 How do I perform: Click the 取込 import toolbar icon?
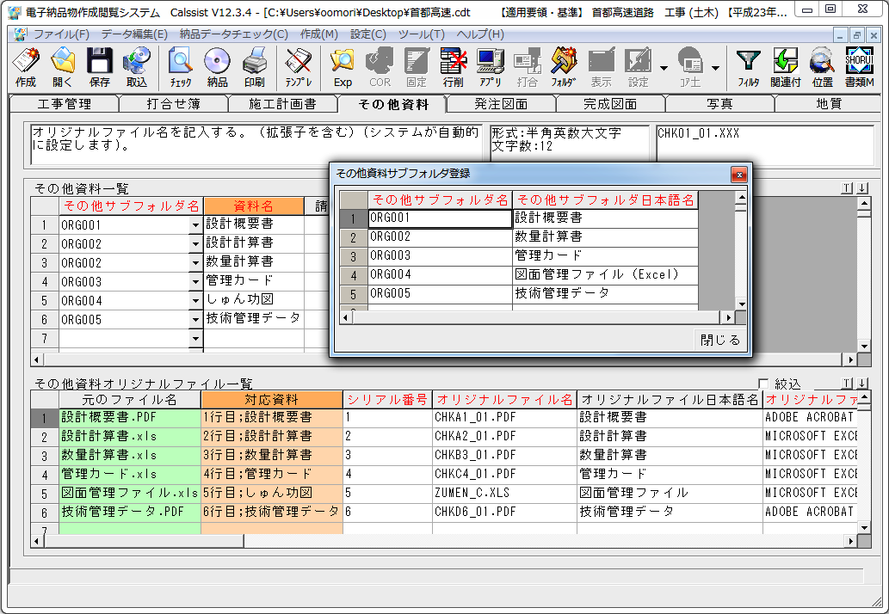pos(137,67)
